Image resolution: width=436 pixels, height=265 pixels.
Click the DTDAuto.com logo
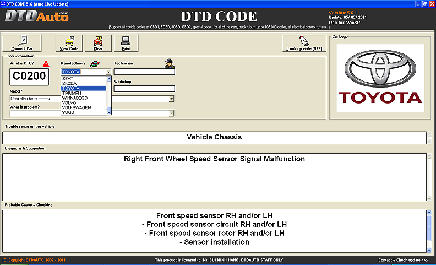pyautogui.click(x=37, y=16)
